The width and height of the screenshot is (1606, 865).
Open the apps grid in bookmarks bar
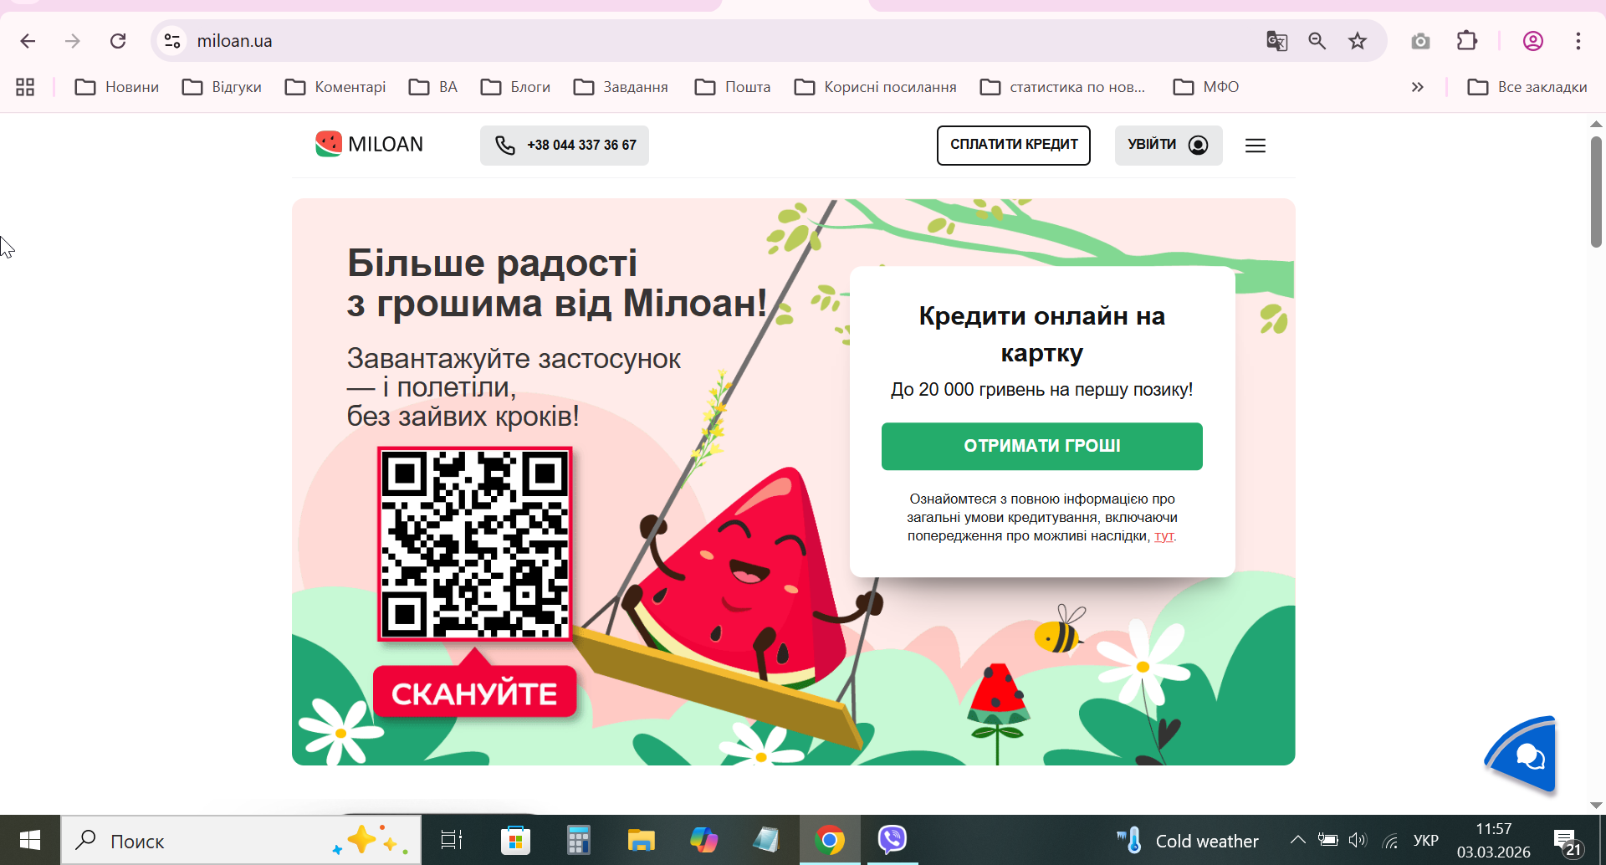25,87
